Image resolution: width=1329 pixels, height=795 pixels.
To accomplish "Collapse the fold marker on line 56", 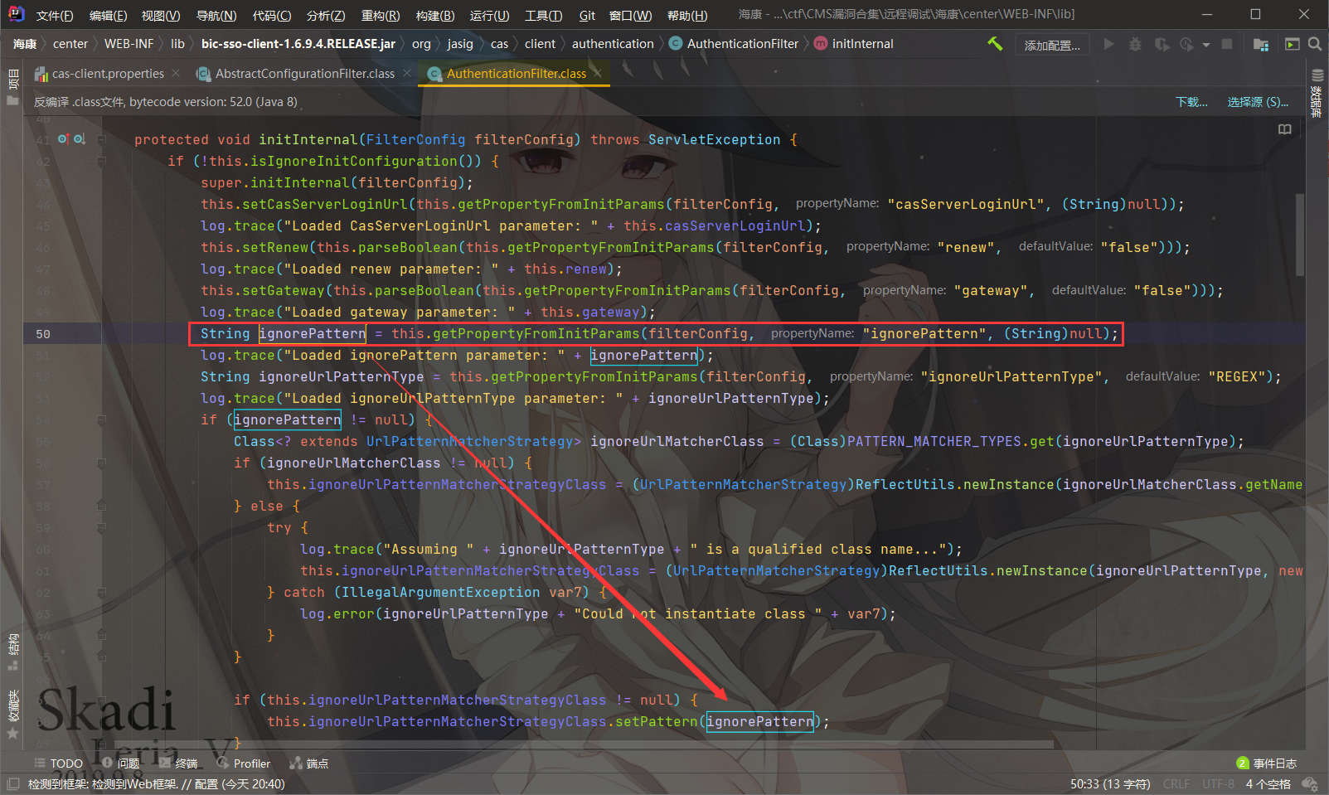I will pyautogui.click(x=101, y=463).
